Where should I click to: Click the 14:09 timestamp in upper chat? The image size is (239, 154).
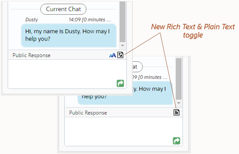(90, 20)
